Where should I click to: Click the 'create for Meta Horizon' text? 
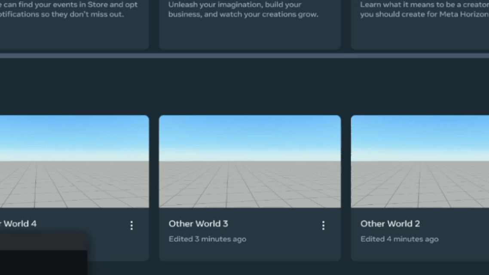[x=443, y=15]
